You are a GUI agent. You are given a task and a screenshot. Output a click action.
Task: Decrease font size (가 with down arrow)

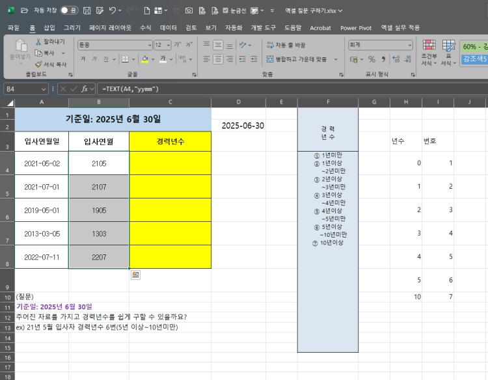point(189,45)
